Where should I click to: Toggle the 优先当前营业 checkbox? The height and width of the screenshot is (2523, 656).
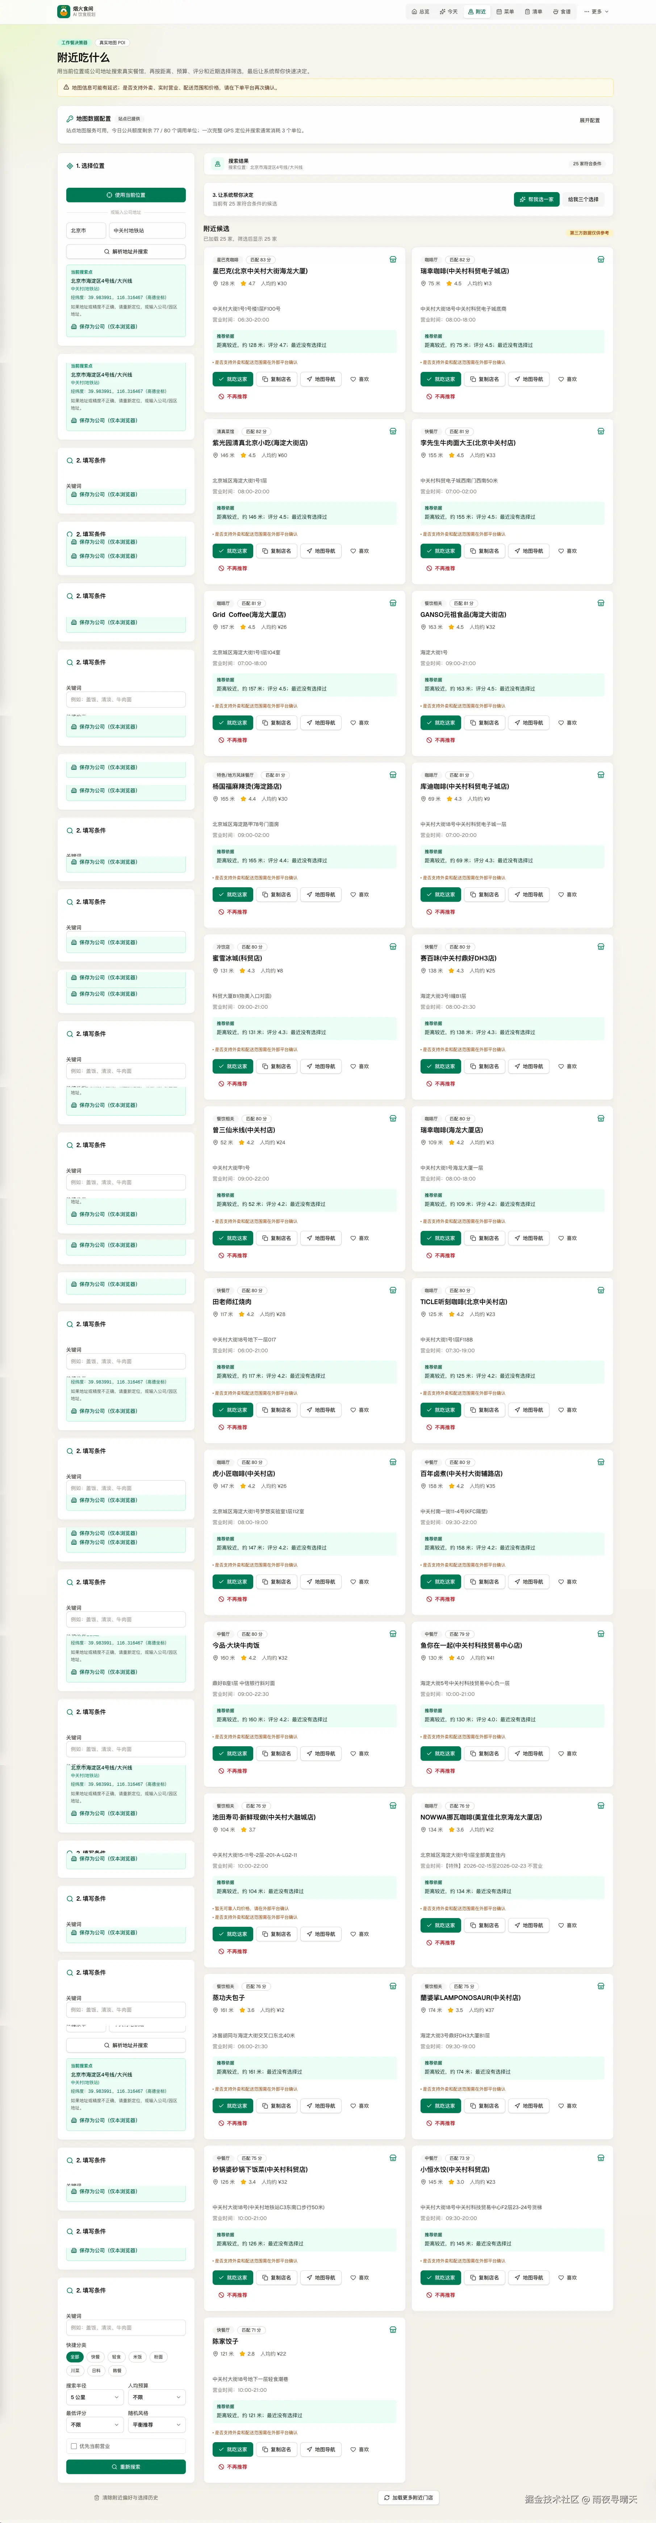pyautogui.click(x=74, y=2446)
